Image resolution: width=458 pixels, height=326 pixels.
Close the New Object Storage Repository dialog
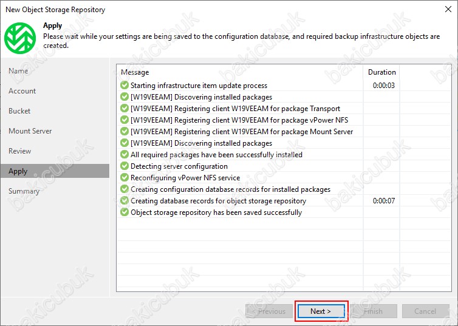[448, 9]
